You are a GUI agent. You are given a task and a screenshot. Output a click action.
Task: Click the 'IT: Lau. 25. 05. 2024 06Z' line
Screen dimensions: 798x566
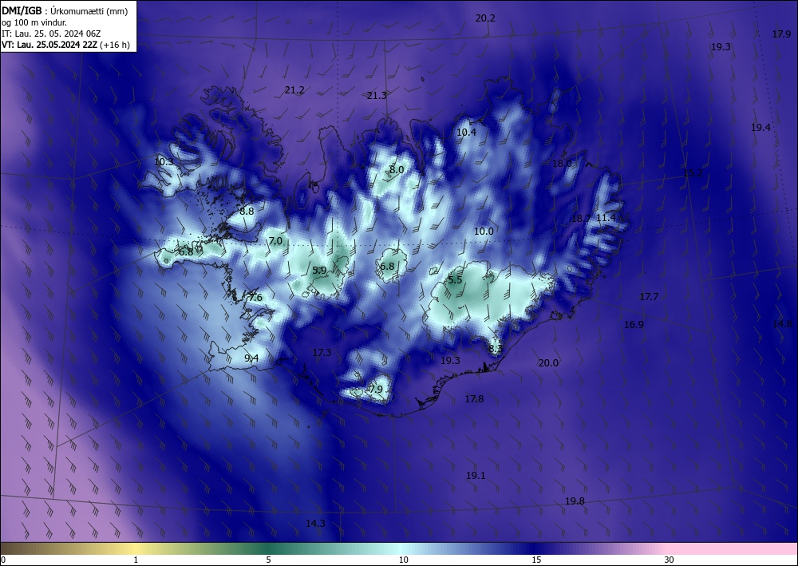(51, 34)
